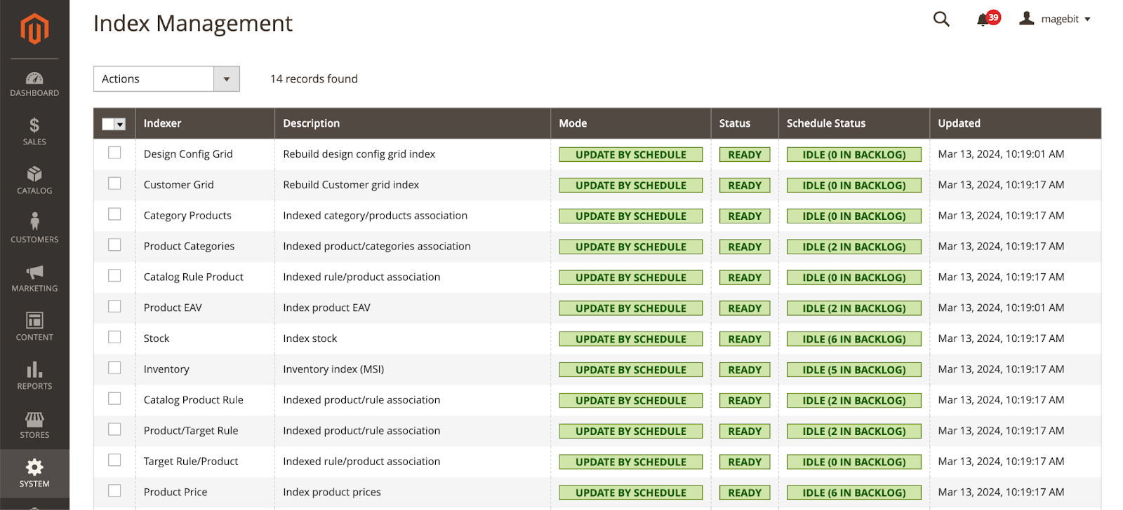Tick the Product Price row checkbox
This screenshot has height=510, width=1123.
pyautogui.click(x=114, y=490)
